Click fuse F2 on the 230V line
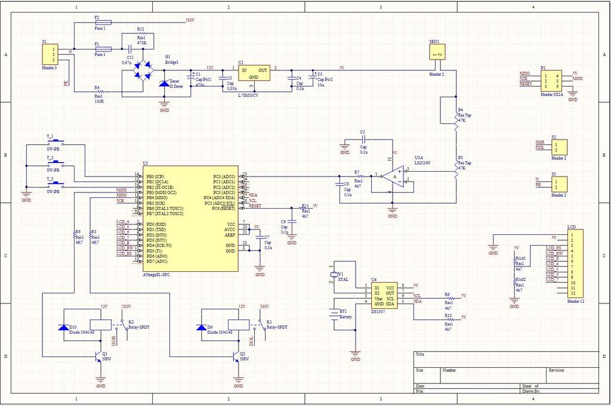Image resolution: width=611 pixels, height=406 pixels. click(103, 23)
